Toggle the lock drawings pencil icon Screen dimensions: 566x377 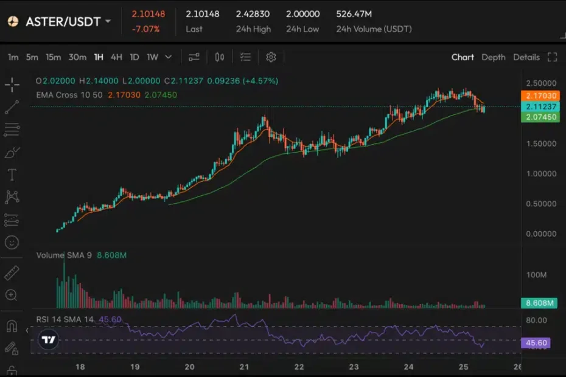click(12, 348)
